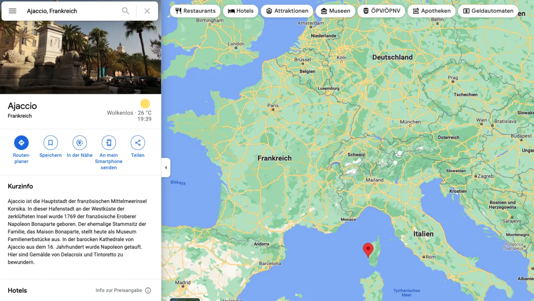Show Attraktionen on the map
The image size is (534, 301).
287,11
